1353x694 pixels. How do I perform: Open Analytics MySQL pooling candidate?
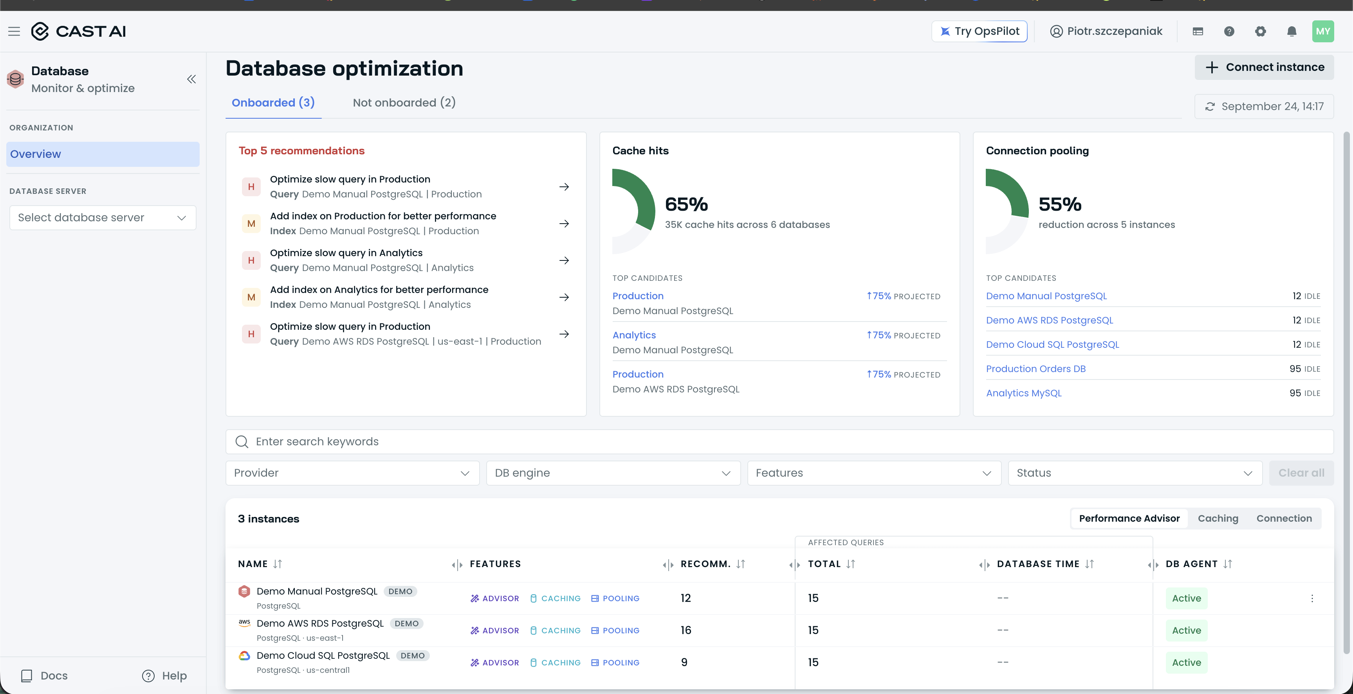tap(1024, 394)
